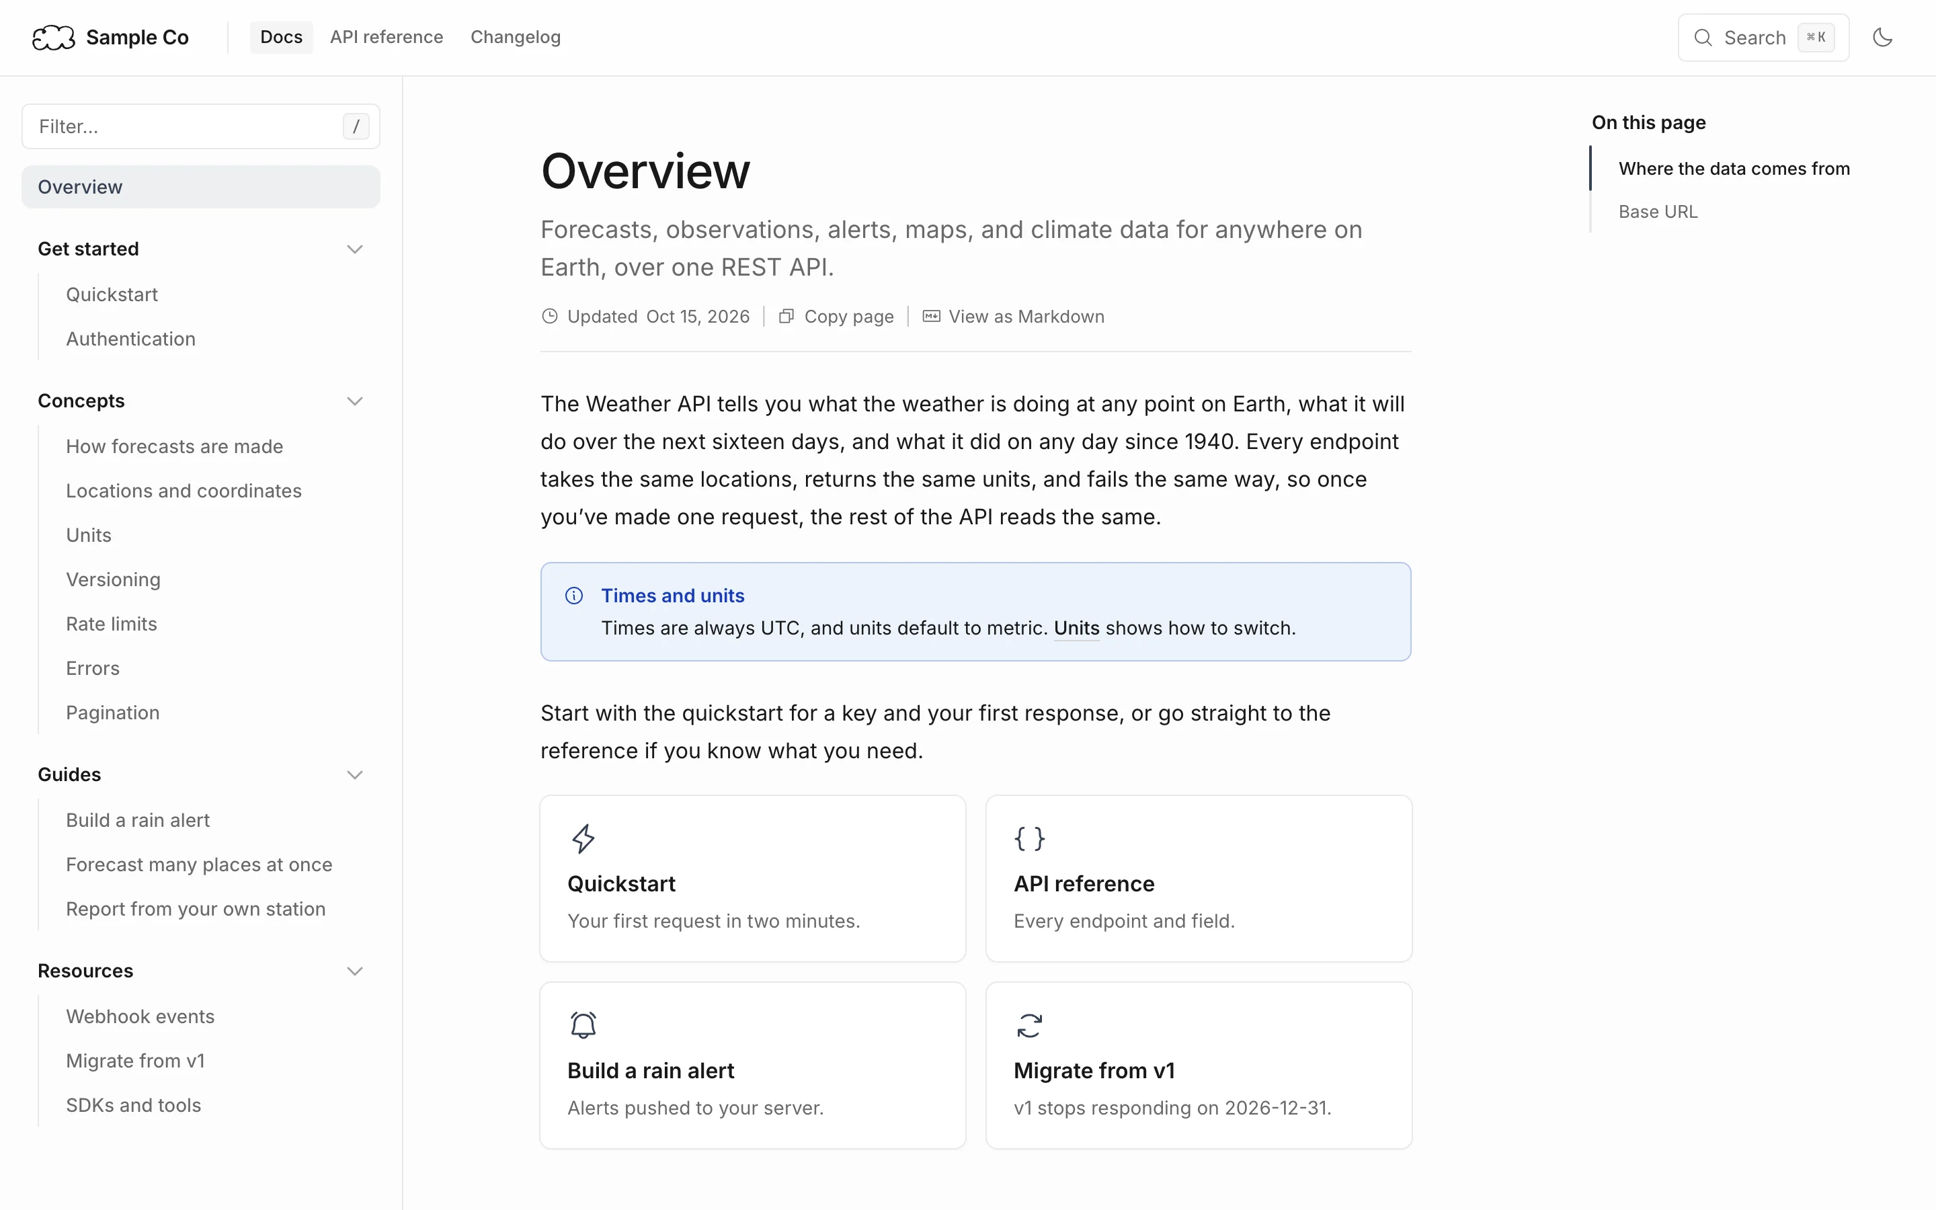Click the Filter input field
1936x1210 pixels.
(201, 126)
